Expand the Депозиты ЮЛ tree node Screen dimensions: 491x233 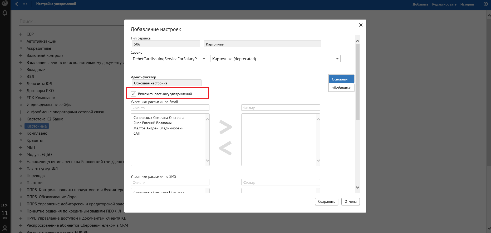coord(21,84)
